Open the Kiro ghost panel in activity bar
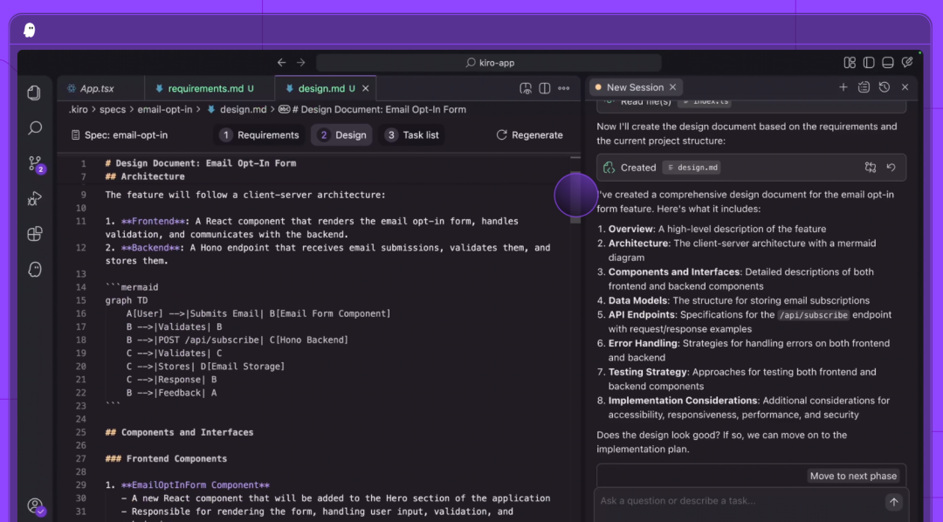Screen dimensions: 943x522 click(34, 270)
